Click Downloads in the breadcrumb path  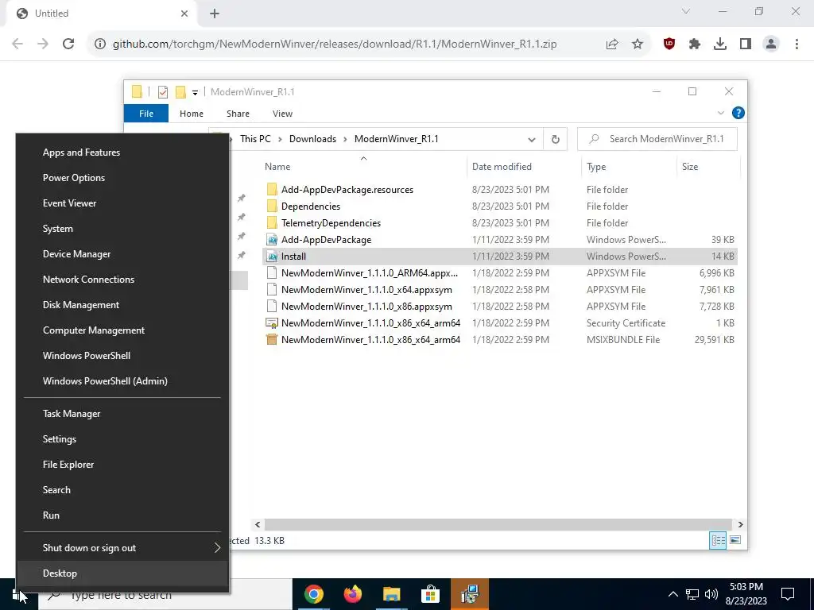[312, 139]
